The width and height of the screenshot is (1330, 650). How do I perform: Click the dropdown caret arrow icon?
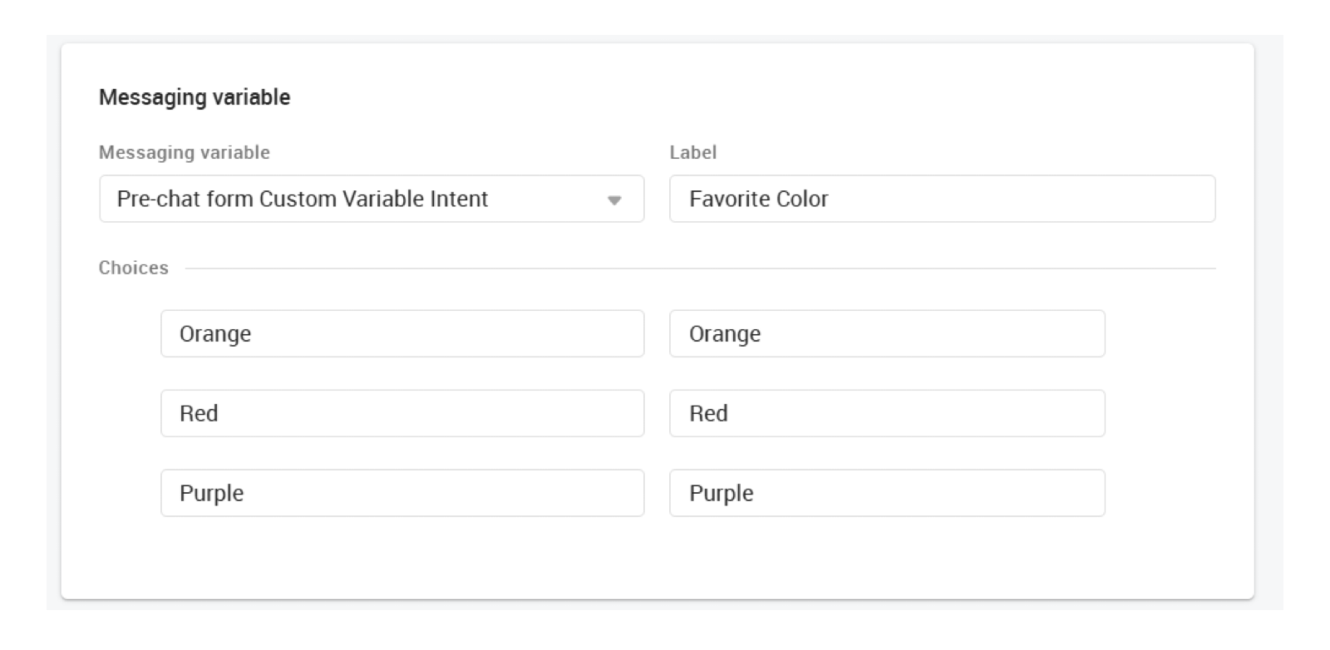(614, 200)
